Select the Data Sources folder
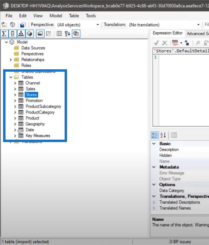 (x=33, y=48)
